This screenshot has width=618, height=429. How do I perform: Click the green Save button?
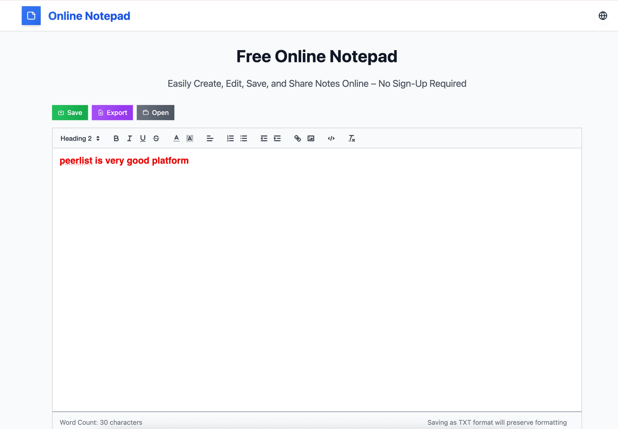(70, 112)
